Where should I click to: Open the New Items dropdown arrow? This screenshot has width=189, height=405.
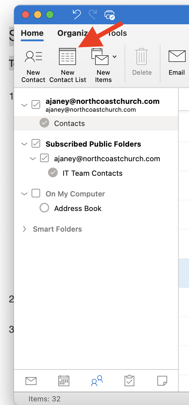[x=115, y=57]
